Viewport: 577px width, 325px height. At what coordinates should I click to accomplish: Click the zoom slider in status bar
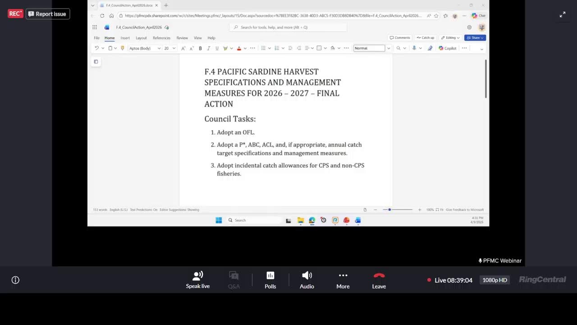point(397,209)
